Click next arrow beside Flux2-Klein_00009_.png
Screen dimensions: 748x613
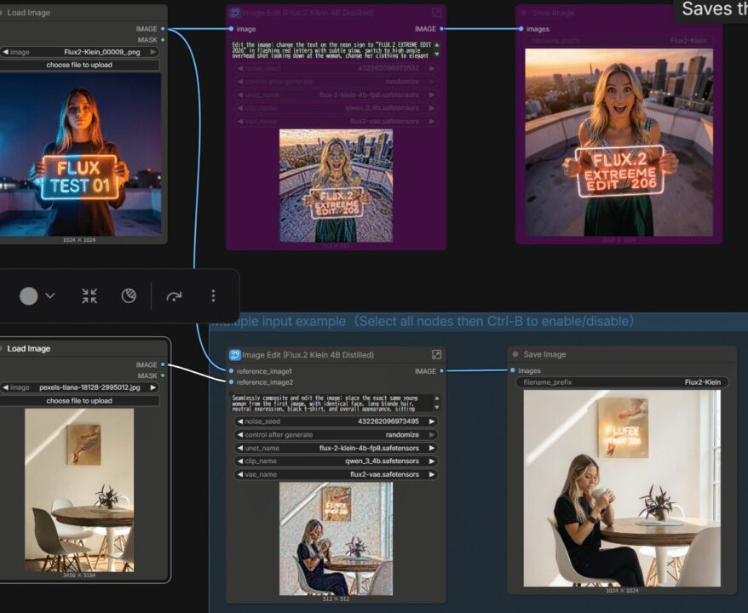[153, 52]
